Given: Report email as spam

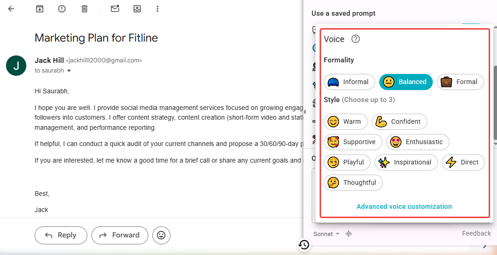Looking at the screenshot, I should [x=62, y=9].
